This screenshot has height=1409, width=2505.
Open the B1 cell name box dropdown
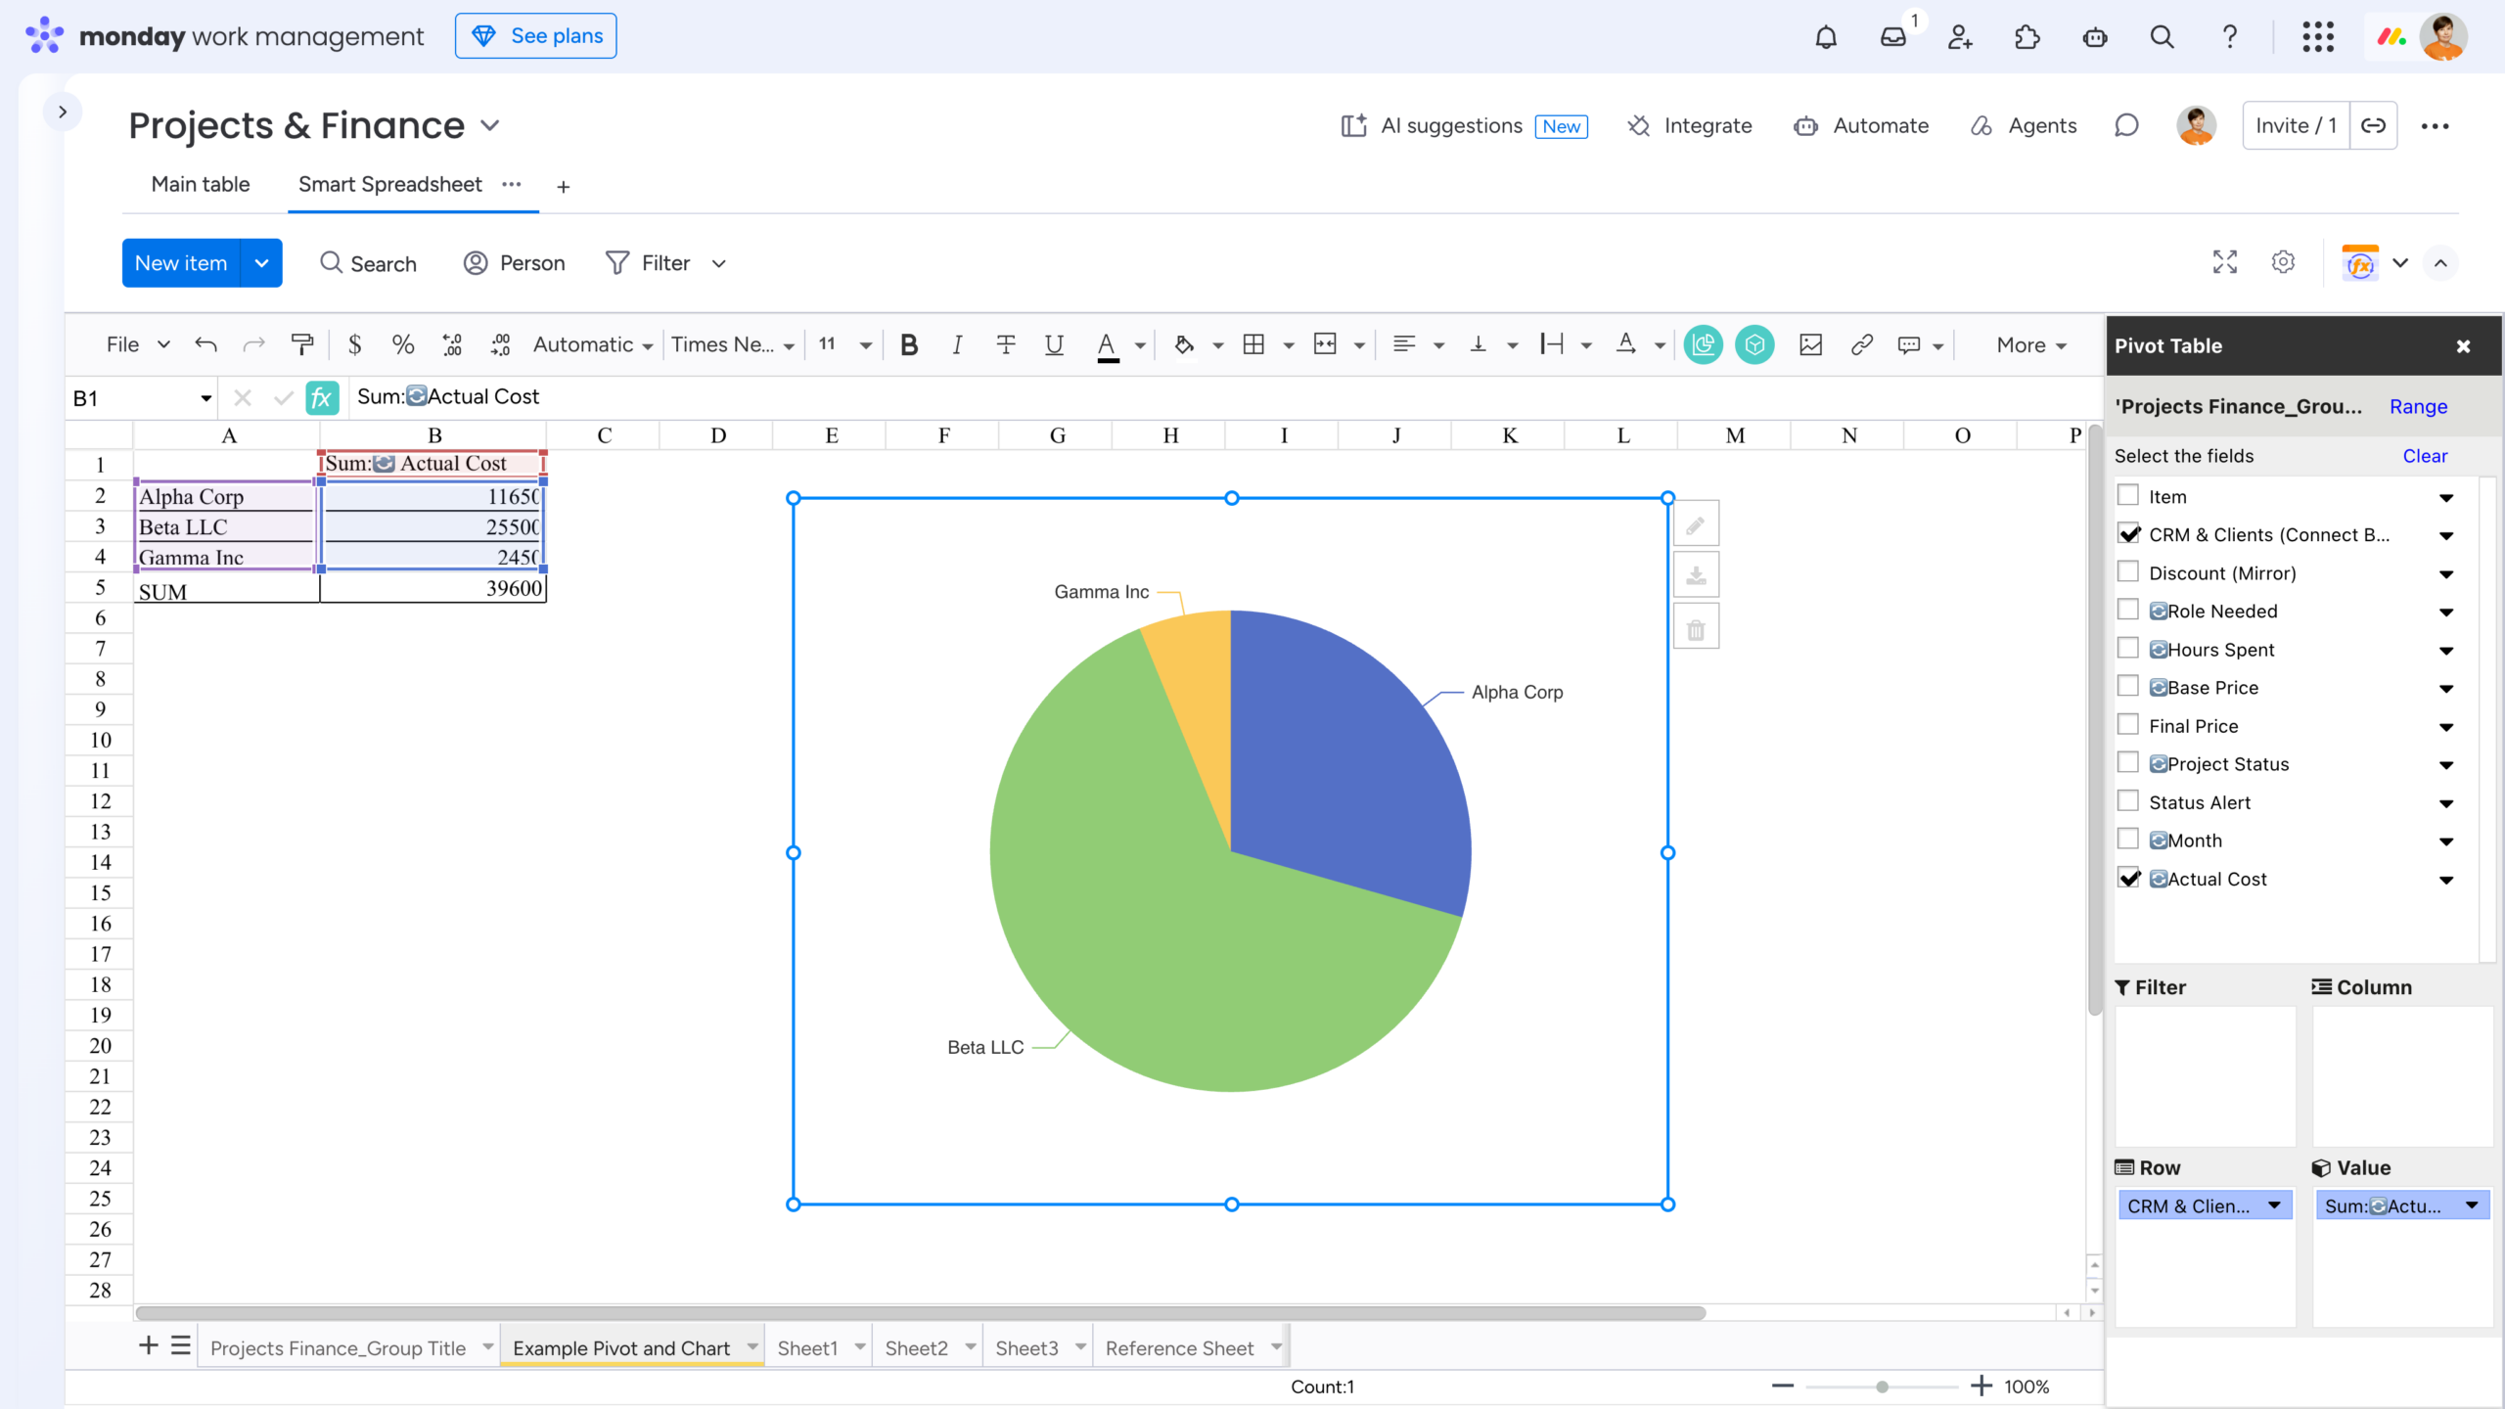pos(205,398)
